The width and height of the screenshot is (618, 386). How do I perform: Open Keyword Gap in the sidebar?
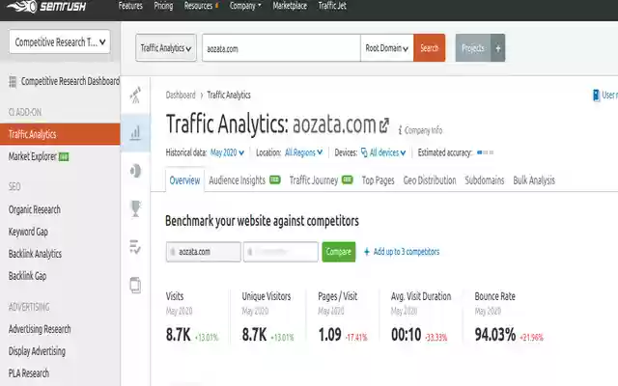pyautogui.click(x=28, y=232)
